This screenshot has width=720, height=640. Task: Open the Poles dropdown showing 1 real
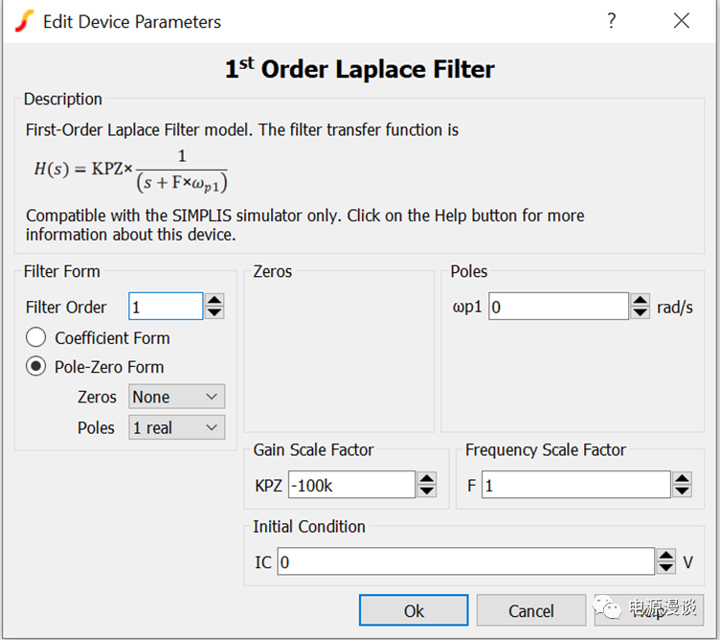tap(176, 427)
